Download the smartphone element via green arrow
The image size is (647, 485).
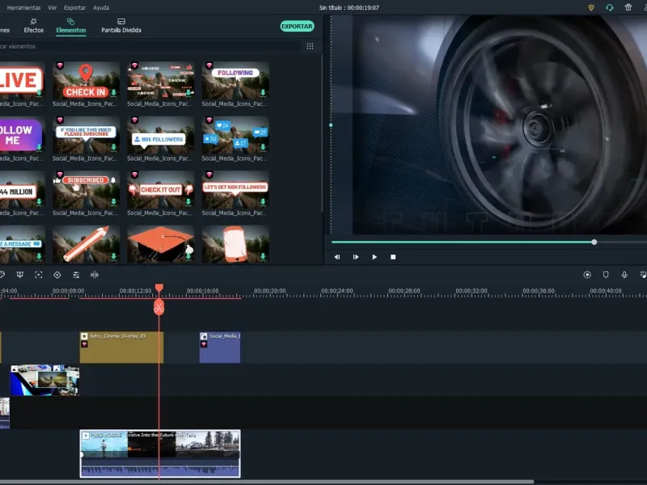[263, 256]
